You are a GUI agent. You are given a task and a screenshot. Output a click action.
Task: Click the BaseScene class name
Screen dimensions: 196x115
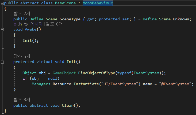[x=65, y=3]
